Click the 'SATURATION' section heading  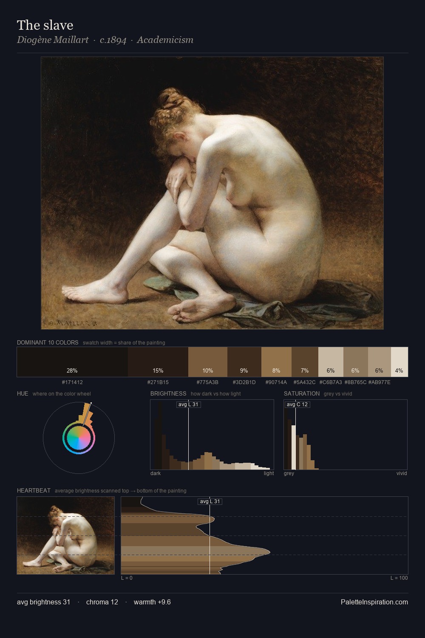(x=302, y=393)
